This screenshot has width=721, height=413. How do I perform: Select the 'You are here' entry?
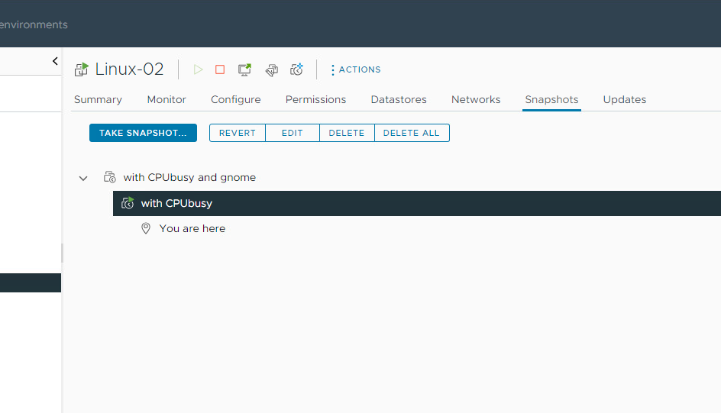pos(192,228)
